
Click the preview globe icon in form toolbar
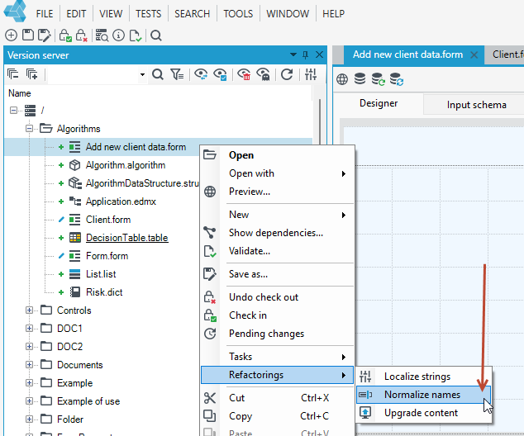click(342, 79)
